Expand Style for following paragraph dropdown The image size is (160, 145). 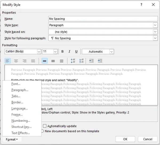[155, 38]
